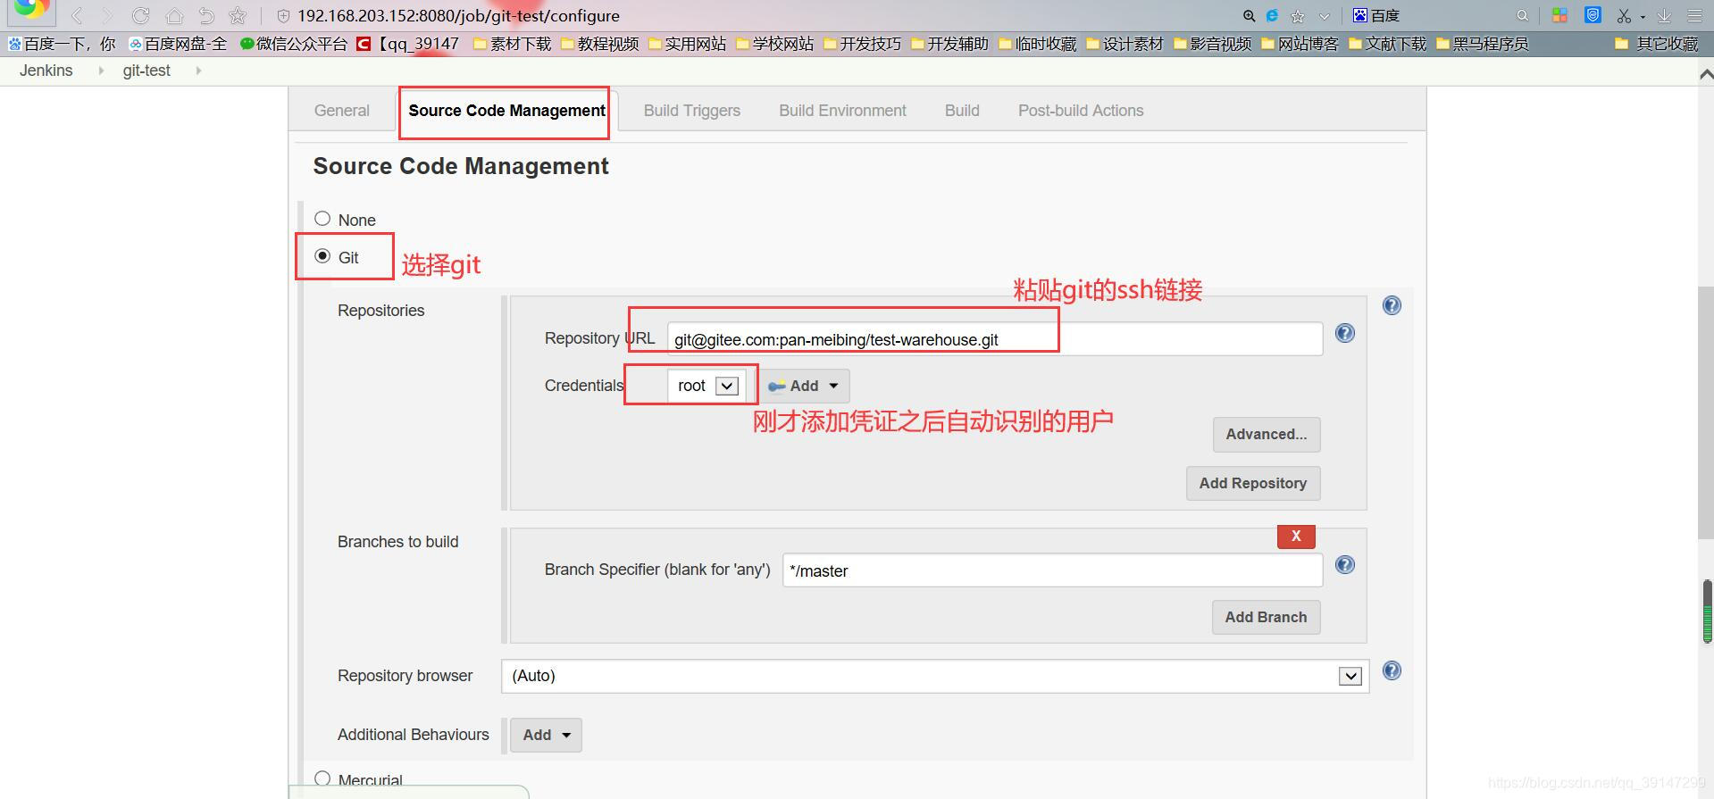Click the scissors screenshot tool icon
This screenshot has height=799, width=1714.
click(1624, 16)
